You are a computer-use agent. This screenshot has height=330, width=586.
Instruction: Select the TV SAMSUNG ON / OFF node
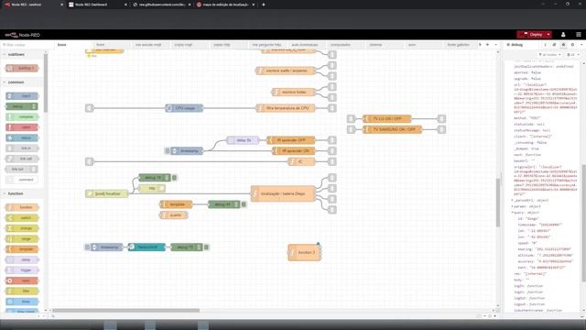(393, 129)
